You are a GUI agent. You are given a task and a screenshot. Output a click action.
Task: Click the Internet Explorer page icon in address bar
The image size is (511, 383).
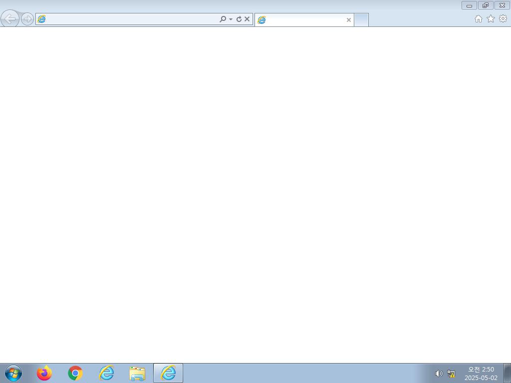[x=41, y=19]
